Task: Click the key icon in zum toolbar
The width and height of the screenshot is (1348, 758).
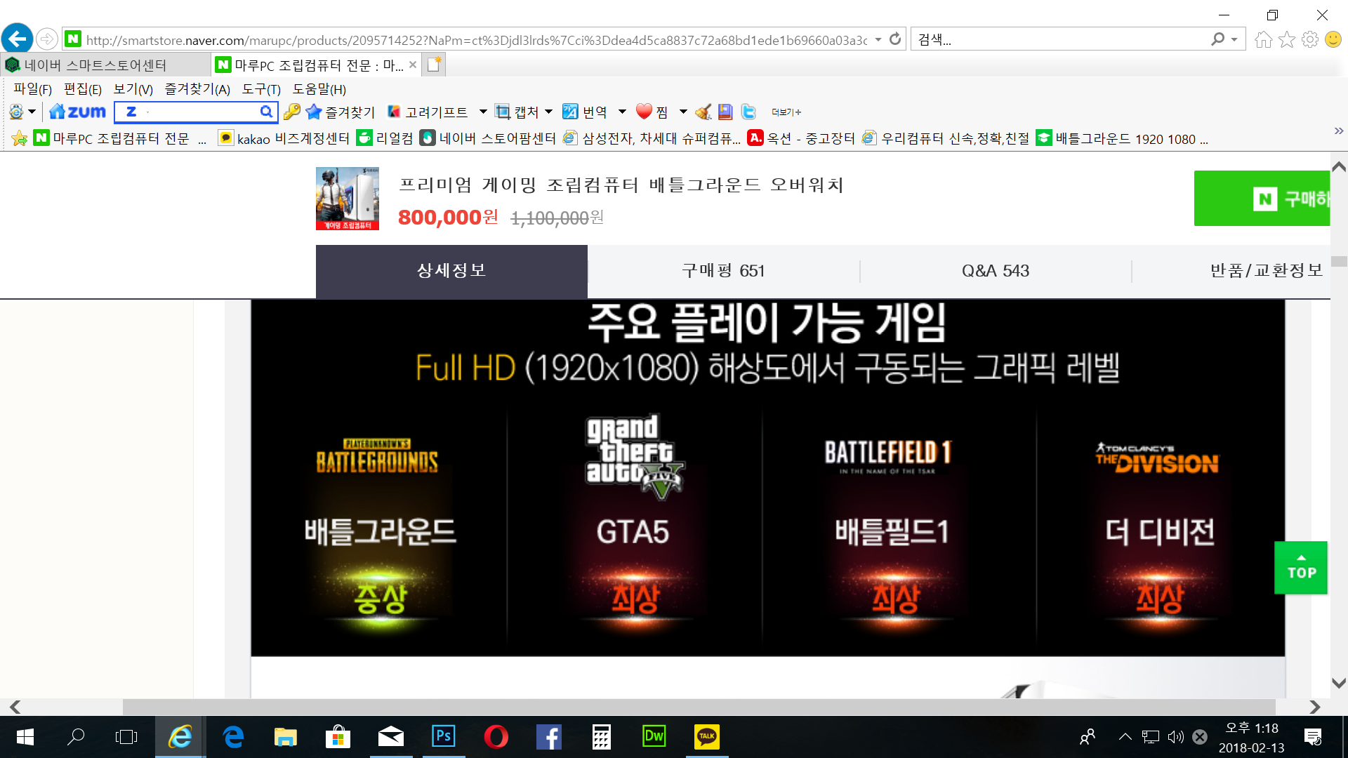Action: point(292,112)
